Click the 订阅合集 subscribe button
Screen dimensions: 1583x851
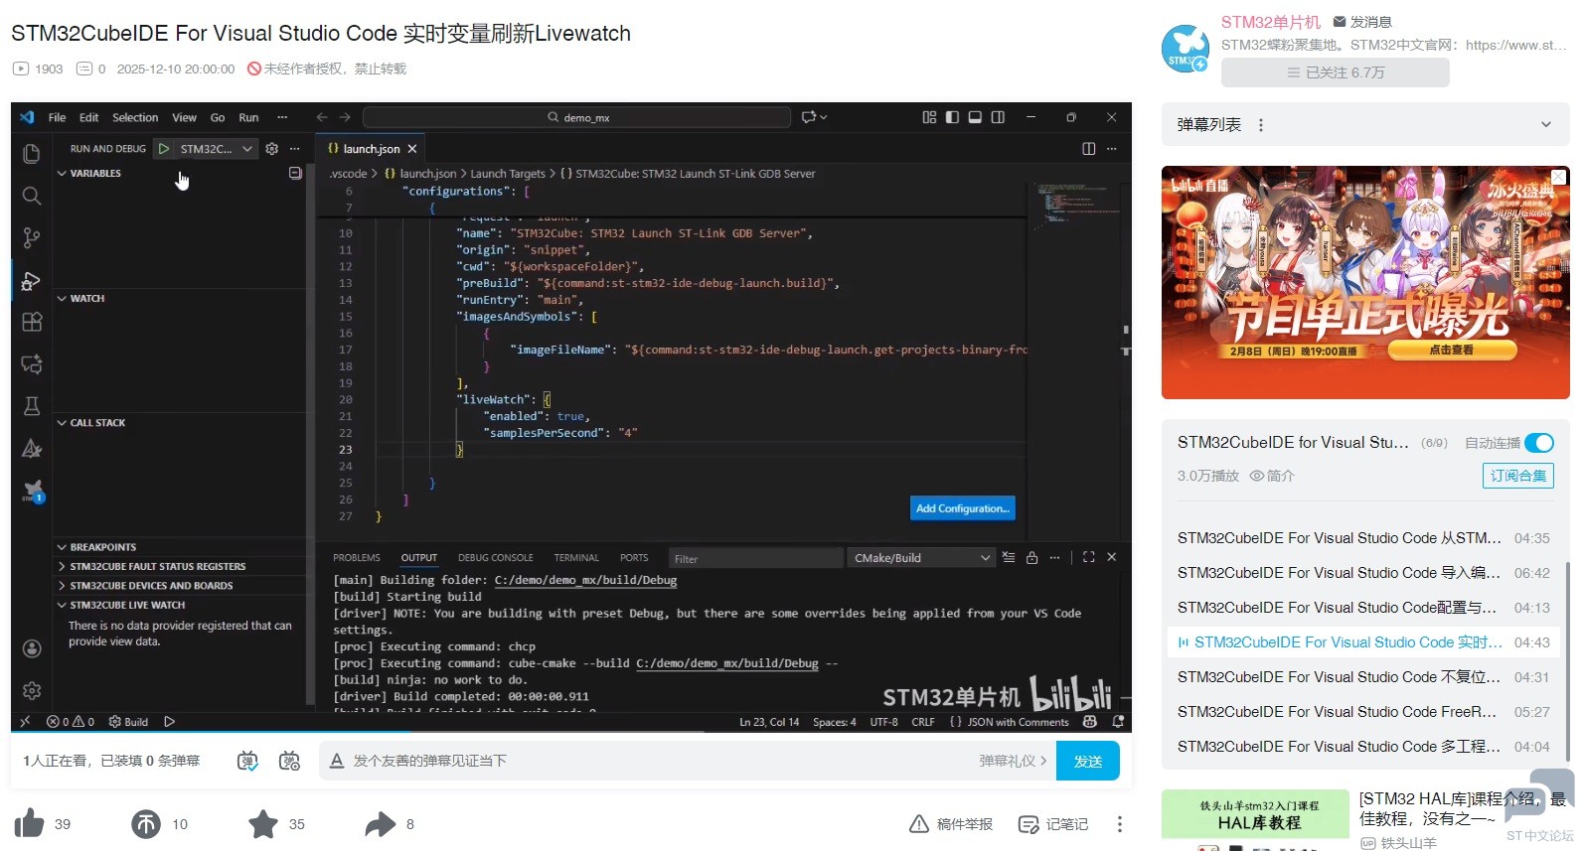tap(1517, 476)
